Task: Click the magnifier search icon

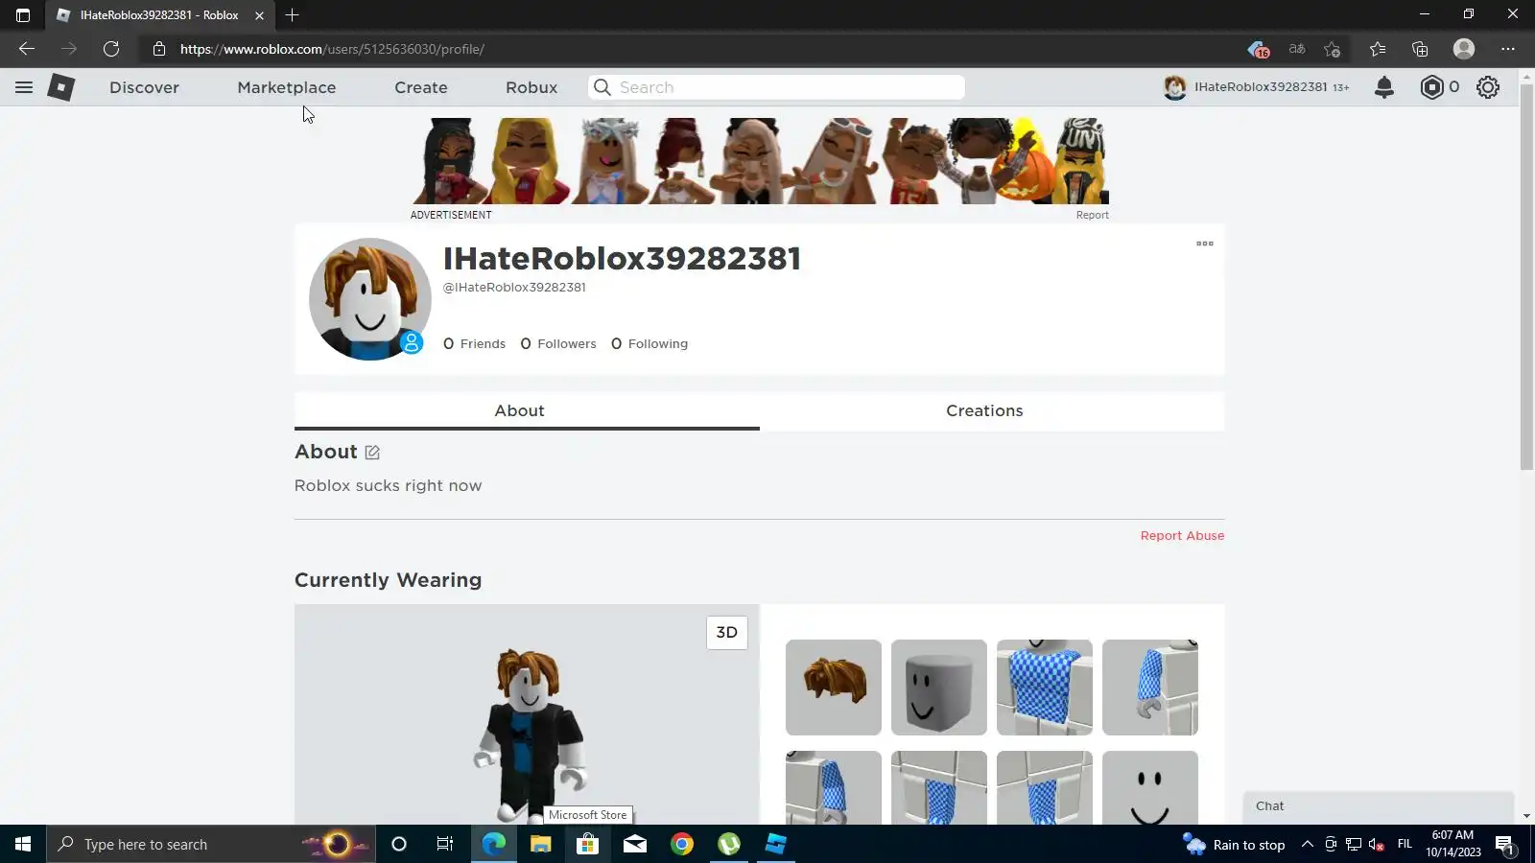Action: [x=602, y=87]
